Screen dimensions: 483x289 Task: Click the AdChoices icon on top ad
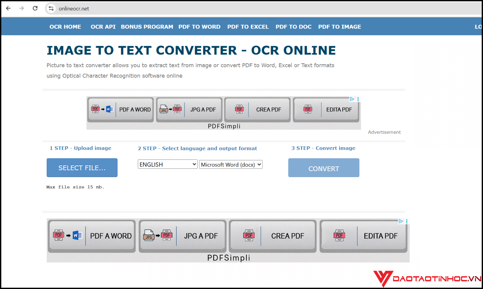(352, 99)
